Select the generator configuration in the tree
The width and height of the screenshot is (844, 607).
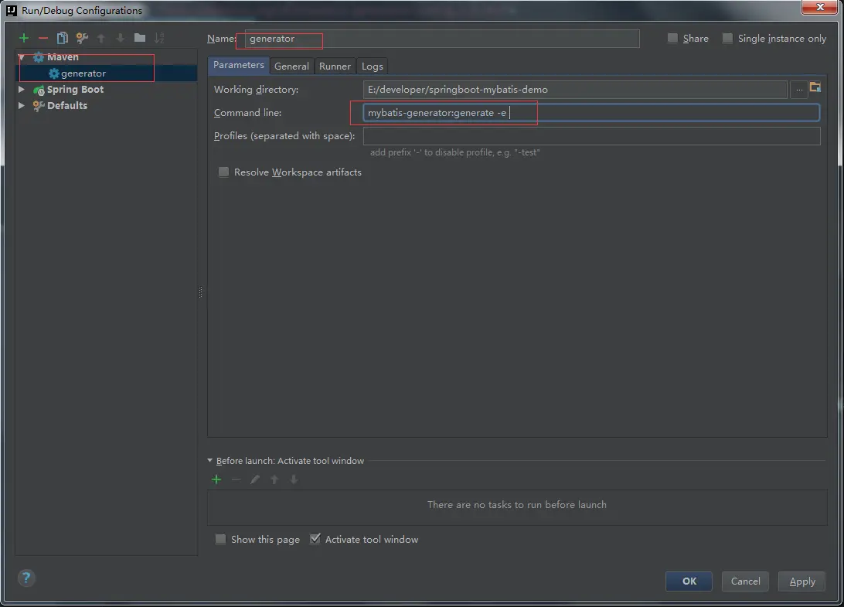click(x=107, y=73)
